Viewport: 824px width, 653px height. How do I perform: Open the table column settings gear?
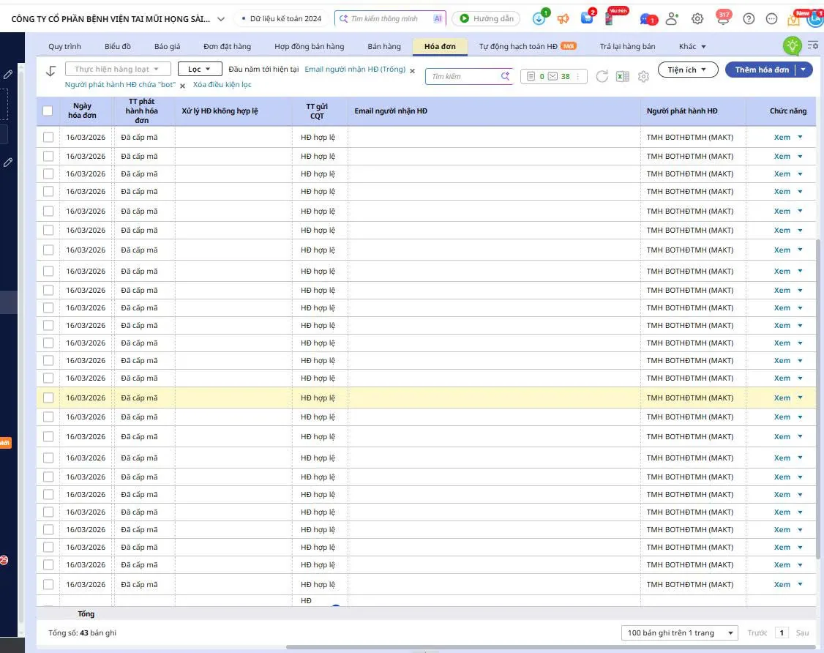click(643, 77)
